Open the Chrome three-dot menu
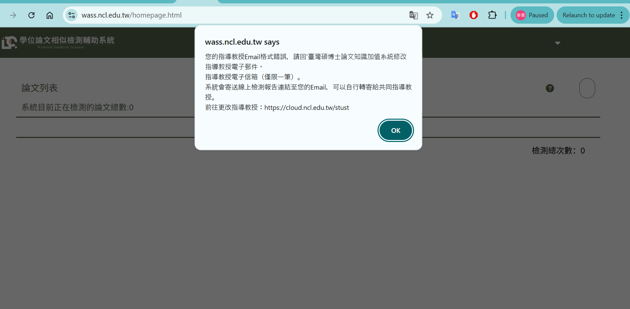 [622, 15]
